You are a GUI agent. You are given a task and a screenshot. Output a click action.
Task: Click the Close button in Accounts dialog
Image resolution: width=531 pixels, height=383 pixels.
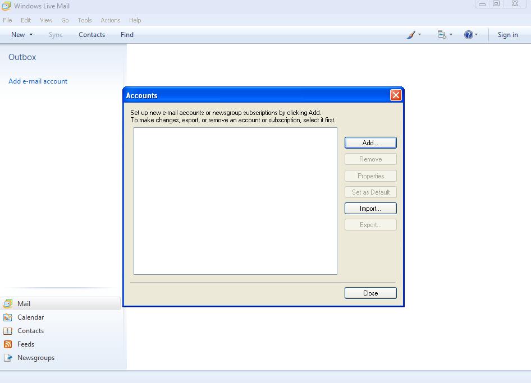(x=370, y=293)
